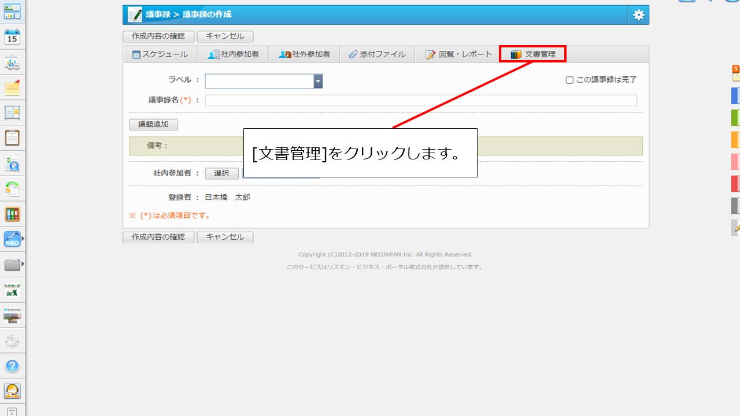Open the clipboard icon in sidebar
740x416 pixels.
tap(12, 138)
